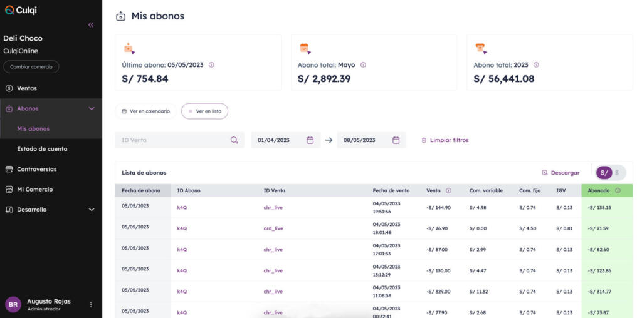Click the info icon next to Último abono
642x318 pixels.
pos(211,65)
